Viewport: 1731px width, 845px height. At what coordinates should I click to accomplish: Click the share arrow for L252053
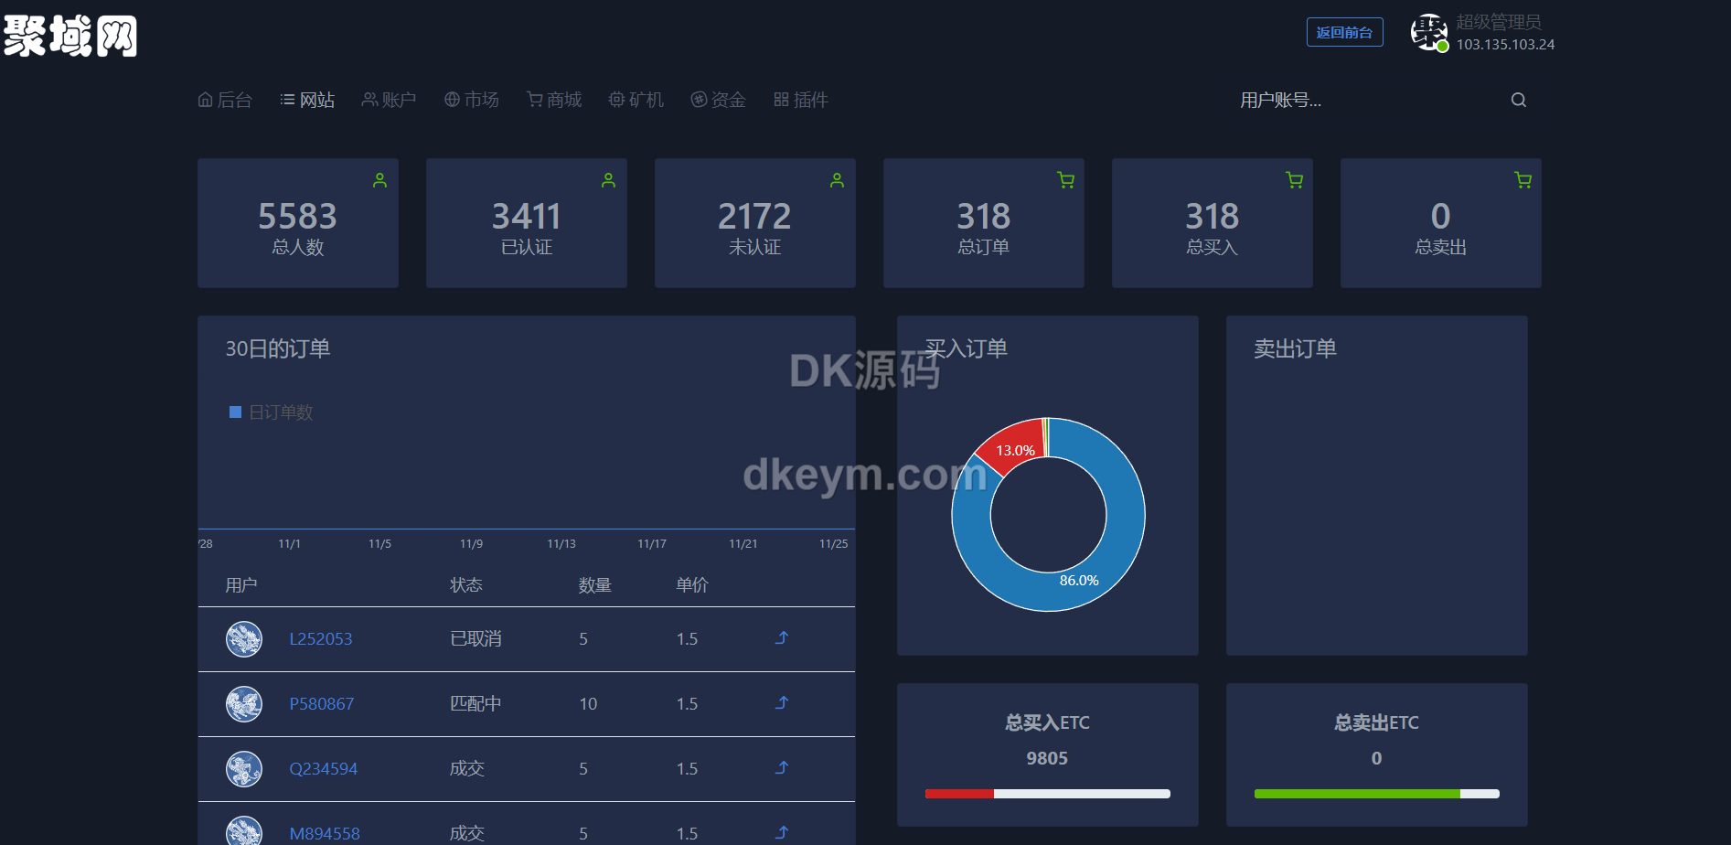tap(782, 638)
